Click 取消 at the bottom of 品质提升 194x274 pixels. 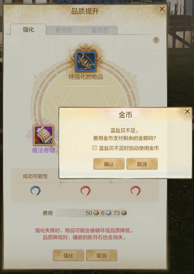tap(102, 256)
